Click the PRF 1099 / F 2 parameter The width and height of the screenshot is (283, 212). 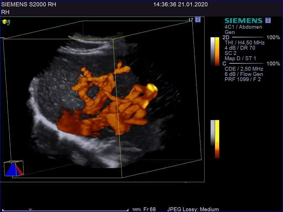[x=243, y=79]
